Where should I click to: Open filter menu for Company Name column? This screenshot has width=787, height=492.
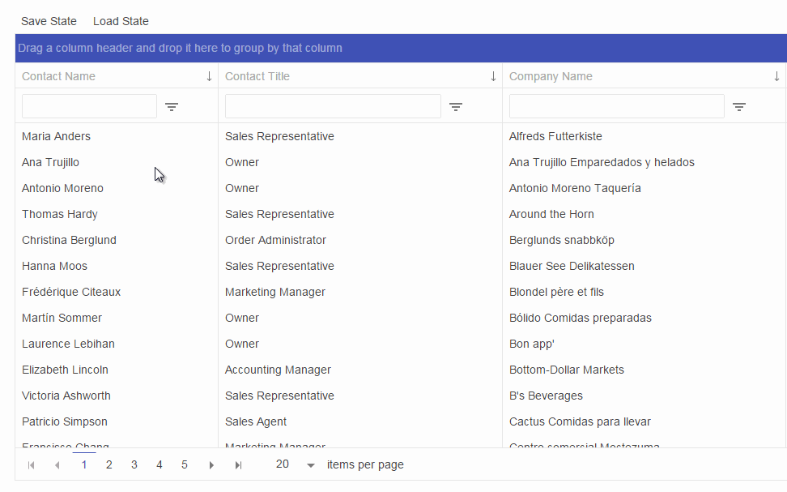tap(739, 107)
